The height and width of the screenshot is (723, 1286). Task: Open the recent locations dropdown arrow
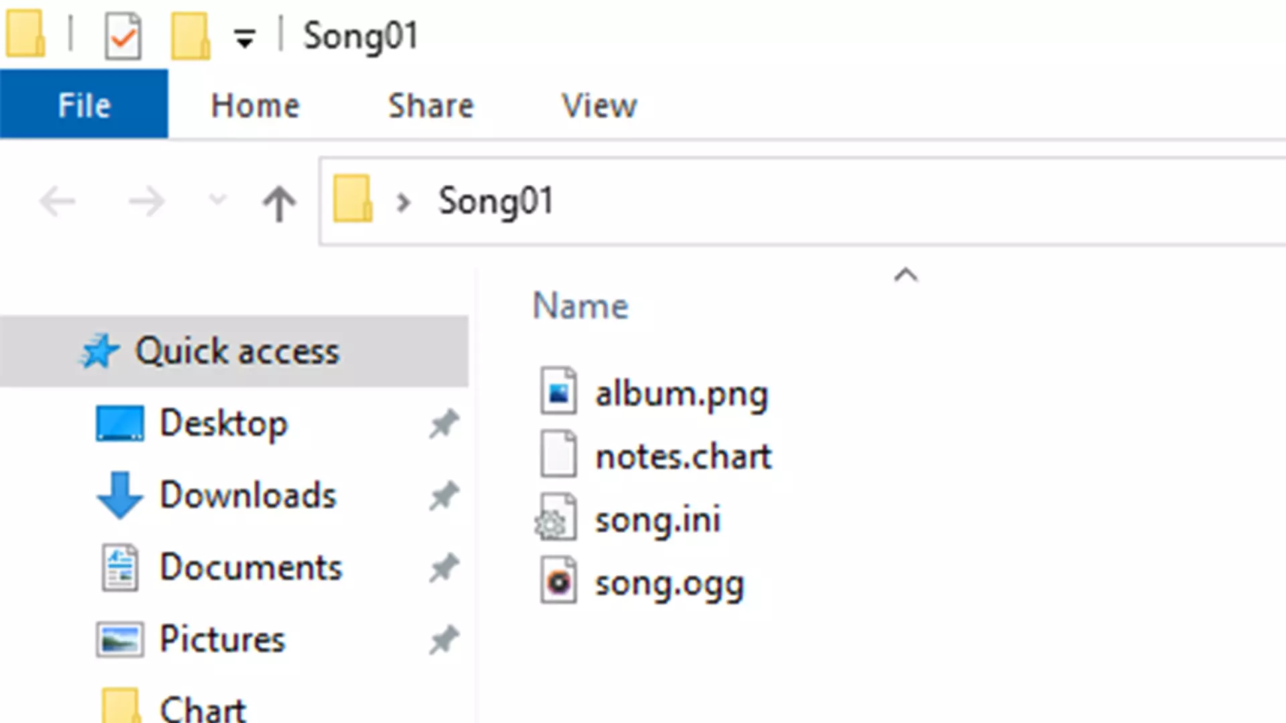click(x=218, y=200)
